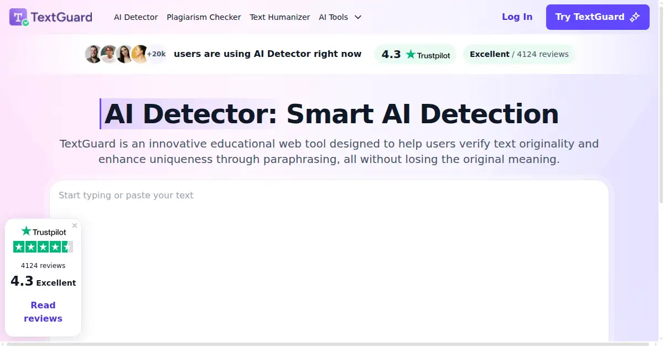Click the 4124 reviews text in widget
This screenshot has height=347, width=664.
click(x=43, y=266)
